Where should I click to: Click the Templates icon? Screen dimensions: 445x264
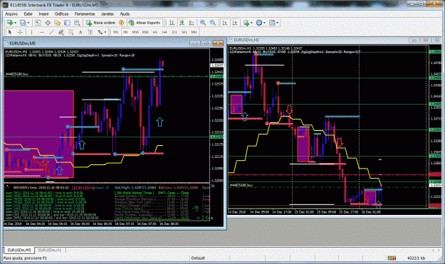272,23
